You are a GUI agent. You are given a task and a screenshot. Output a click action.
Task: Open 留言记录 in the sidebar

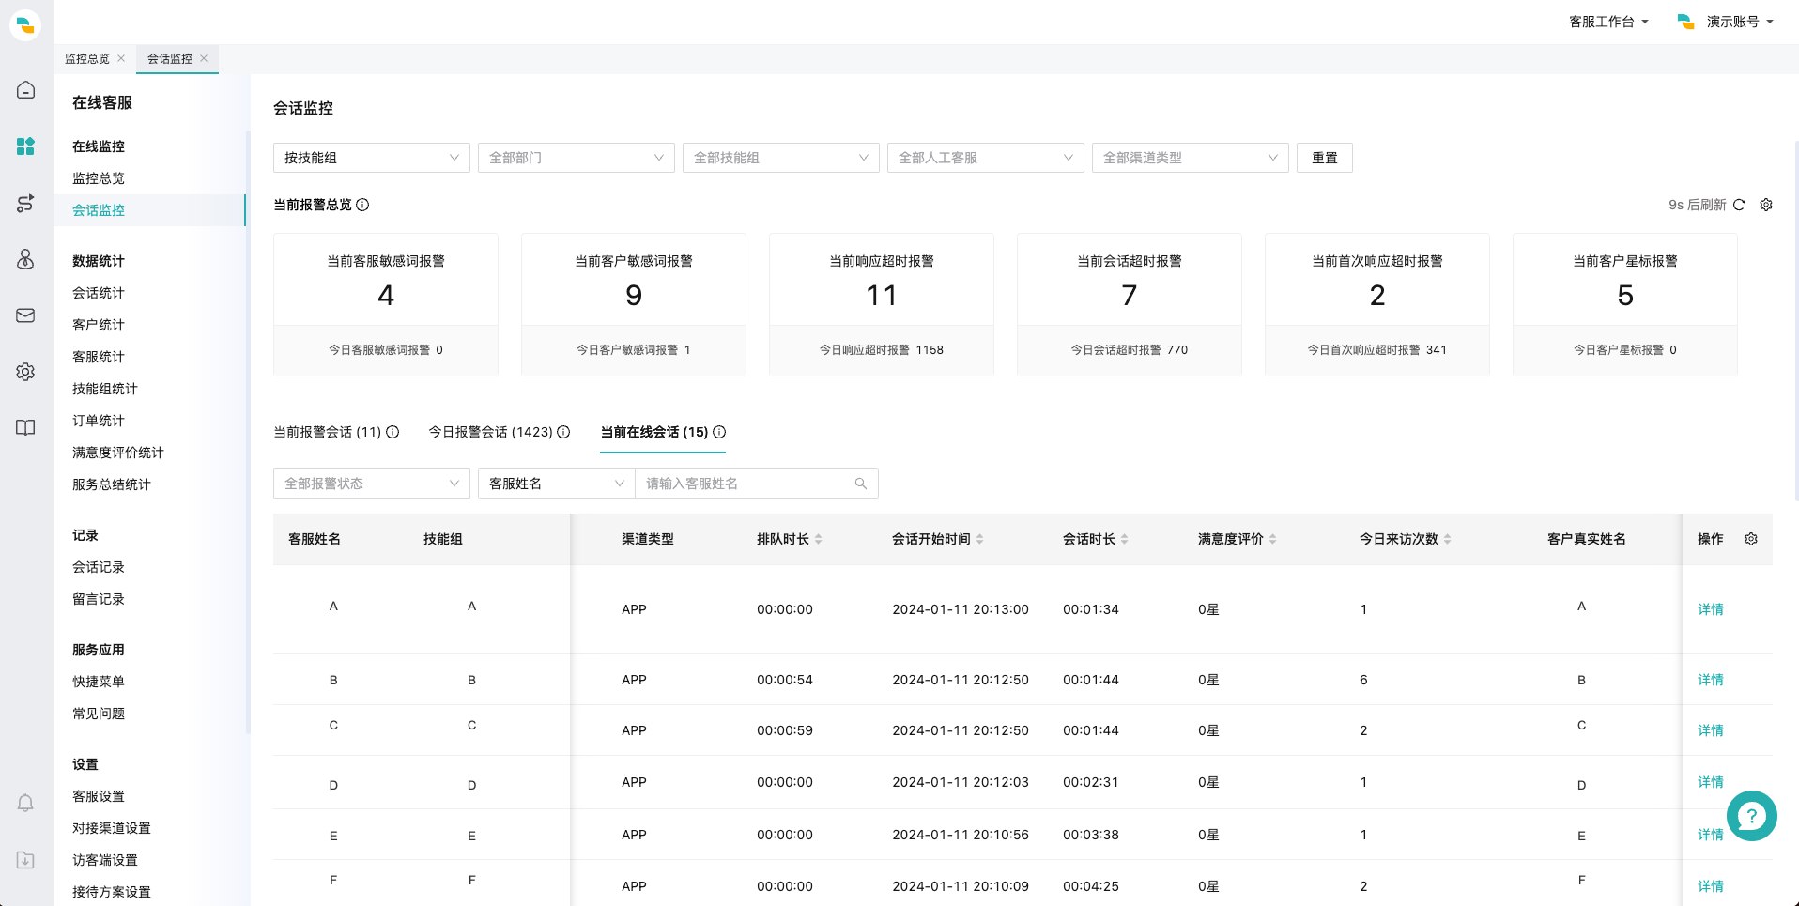99,599
